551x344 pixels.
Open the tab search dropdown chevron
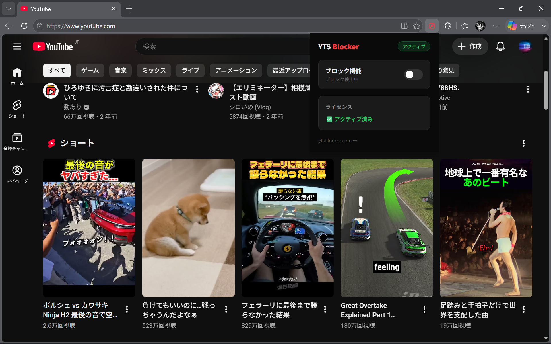(x=9, y=9)
